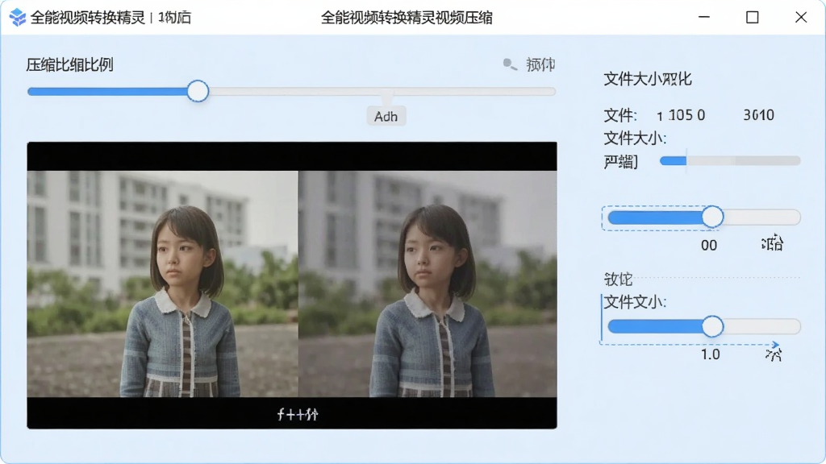Minimize the video compression window
Viewport: 826px width, 464px height.
click(x=703, y=18)
